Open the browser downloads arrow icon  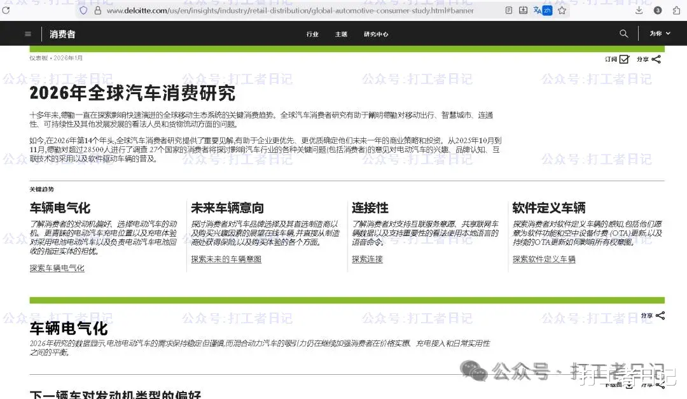[639, 10]
